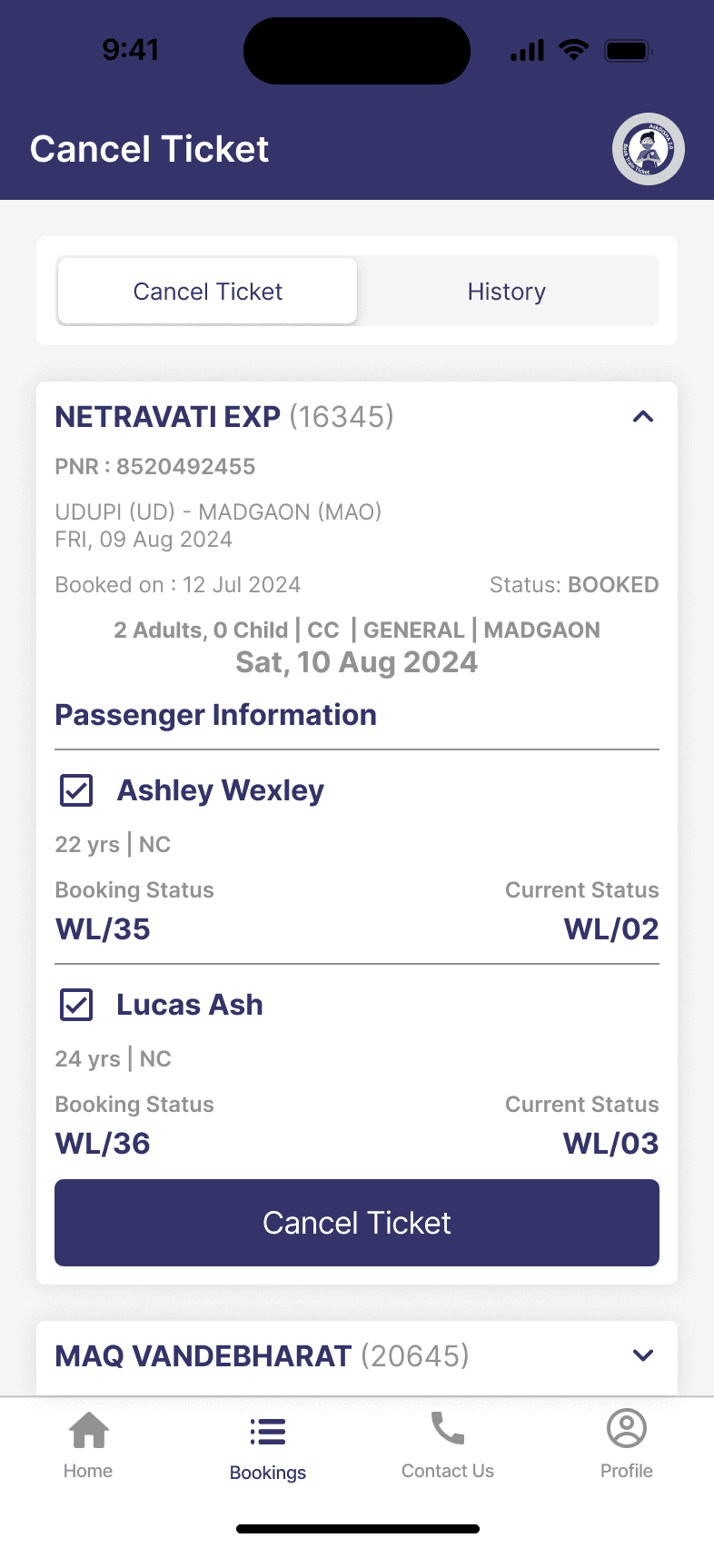Tap the Contact Us phone icon
This screenshot has height=1548, width=714.
pos(447,1429)
